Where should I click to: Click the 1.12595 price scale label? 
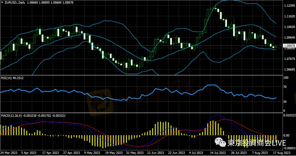[289, 5]
